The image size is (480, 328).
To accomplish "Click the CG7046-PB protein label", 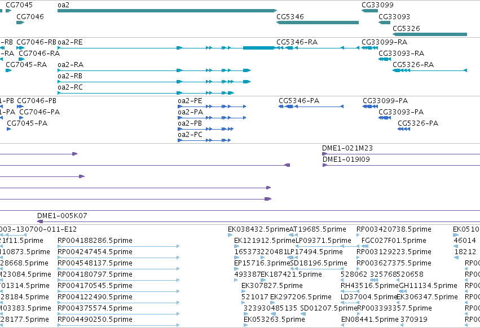I will tap(37, 101).
